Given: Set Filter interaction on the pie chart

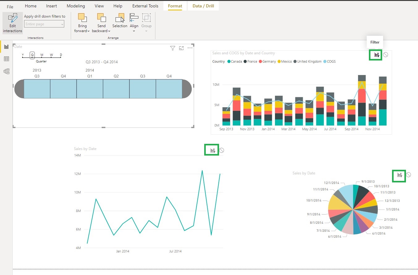Looking at the screenshot, I should pyautogui.click(x=400, y=175).
